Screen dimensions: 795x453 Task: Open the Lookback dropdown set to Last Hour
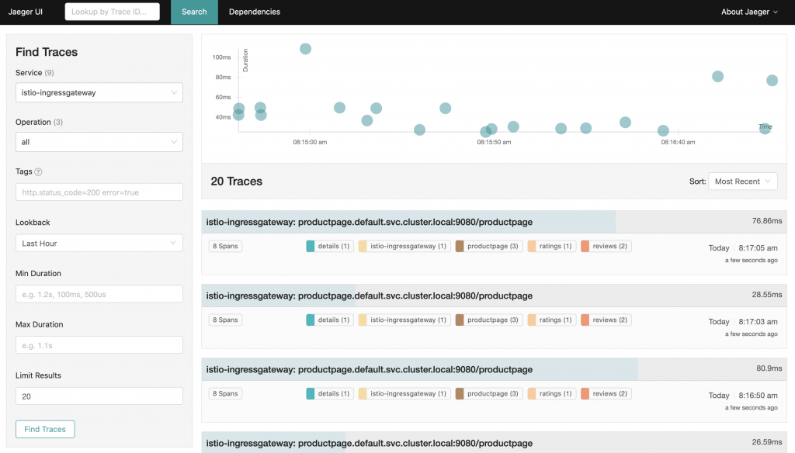99,244
